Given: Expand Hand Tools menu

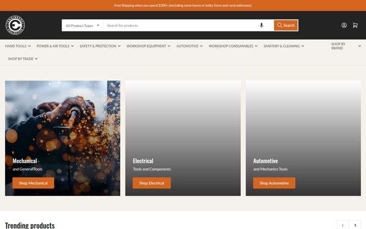Looking at the screenshot, I should pyautogui.click(x=18, y=46).
